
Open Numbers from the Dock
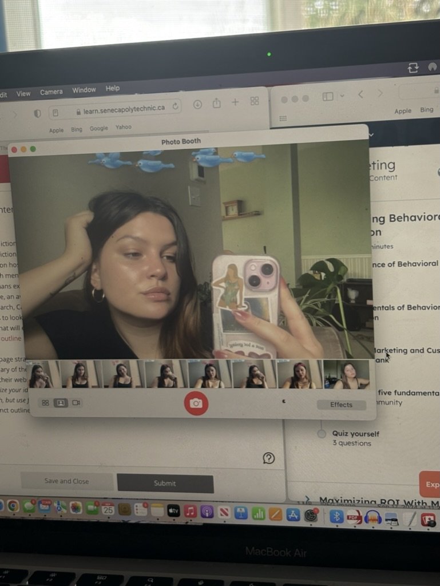pos(258,514)
